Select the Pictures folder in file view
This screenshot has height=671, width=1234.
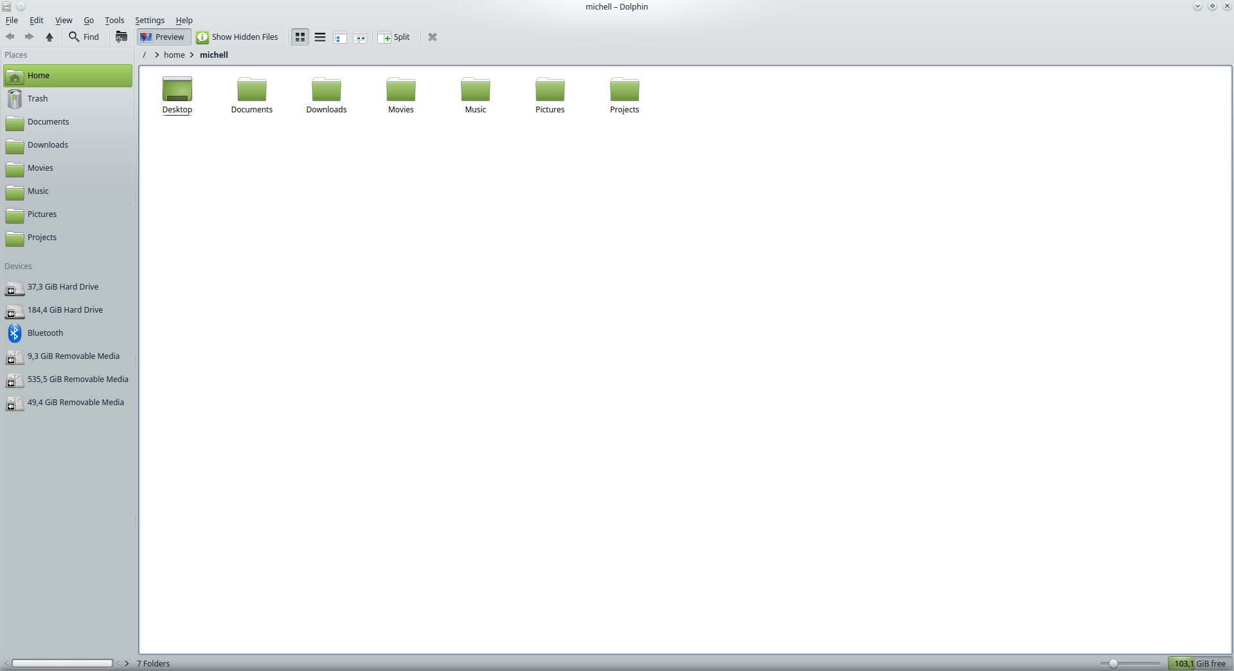click(550, 95)
